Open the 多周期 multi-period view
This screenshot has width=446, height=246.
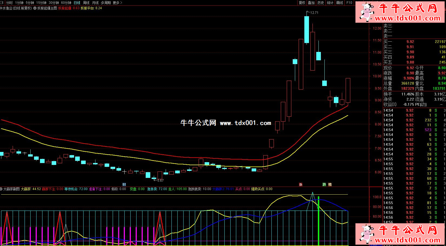106,3
